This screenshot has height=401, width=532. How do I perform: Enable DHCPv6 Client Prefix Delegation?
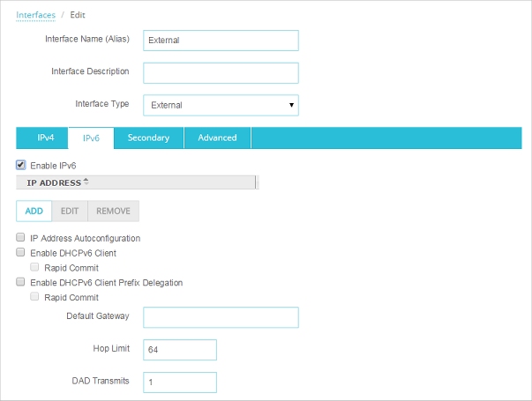click(21, 282)
